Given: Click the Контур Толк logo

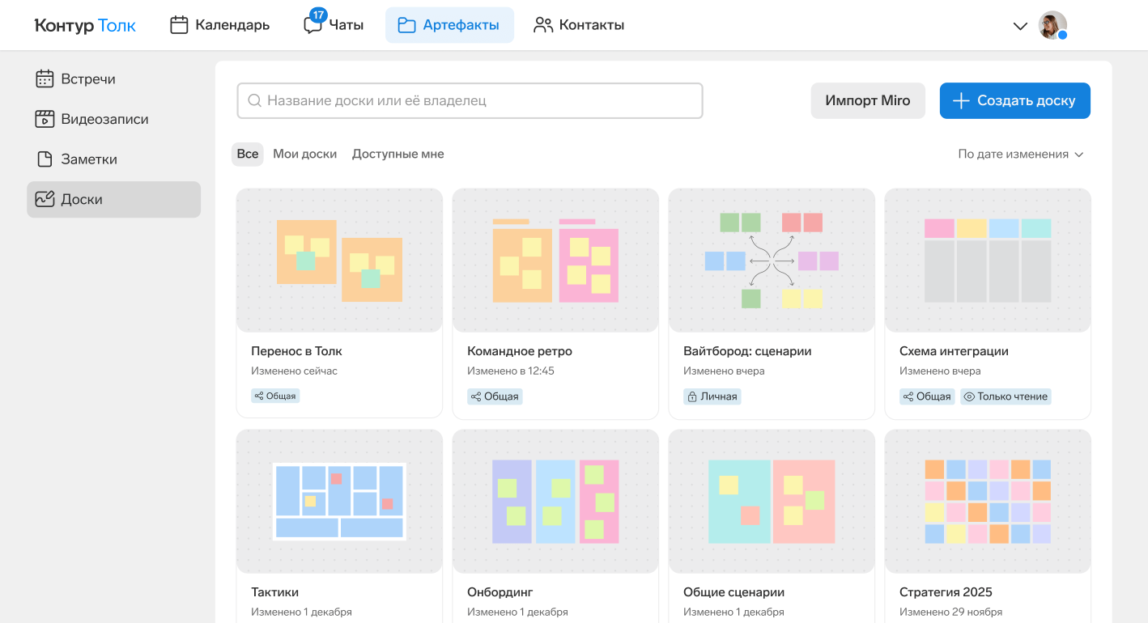Looking at the screenshot, I should [x=85, y=25].
